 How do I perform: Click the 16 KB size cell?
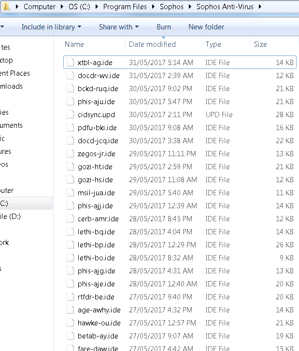[285, 128]
